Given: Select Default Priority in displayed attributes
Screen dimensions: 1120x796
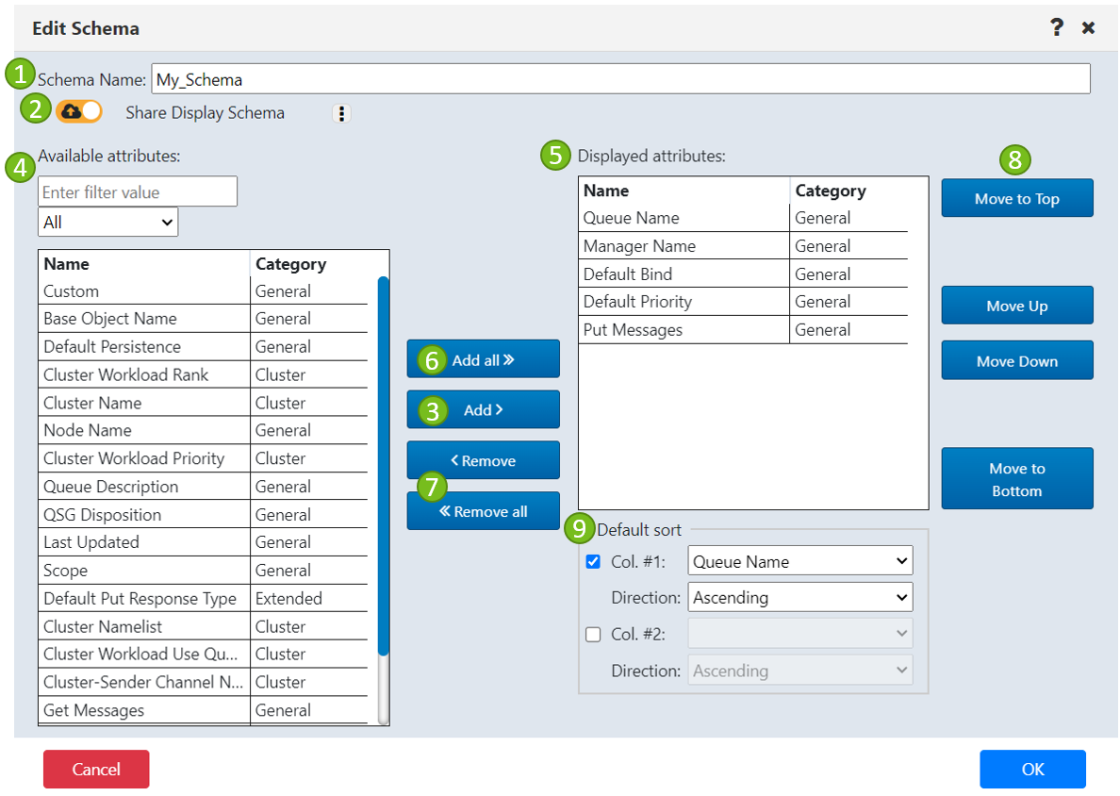Looking at the screenshot, I should (x=743, y=302).
